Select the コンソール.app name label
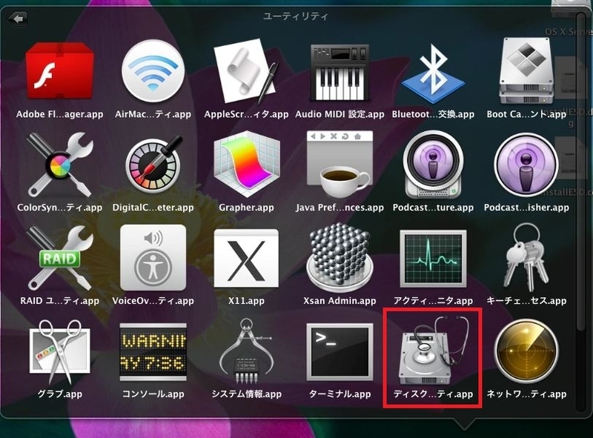 point(153,394)
